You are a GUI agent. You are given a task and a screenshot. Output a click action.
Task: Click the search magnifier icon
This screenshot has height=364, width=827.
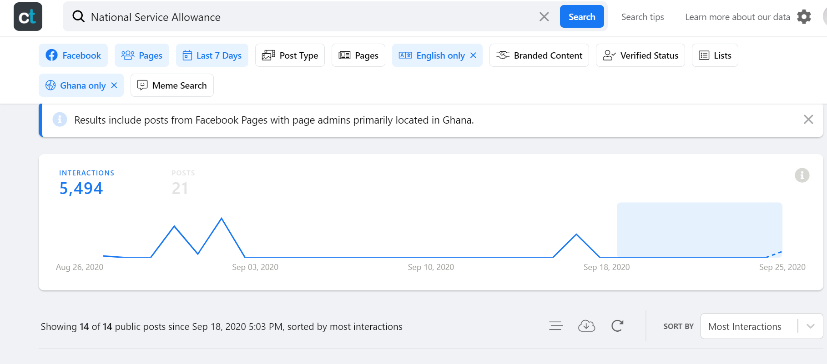click(79, 17)
